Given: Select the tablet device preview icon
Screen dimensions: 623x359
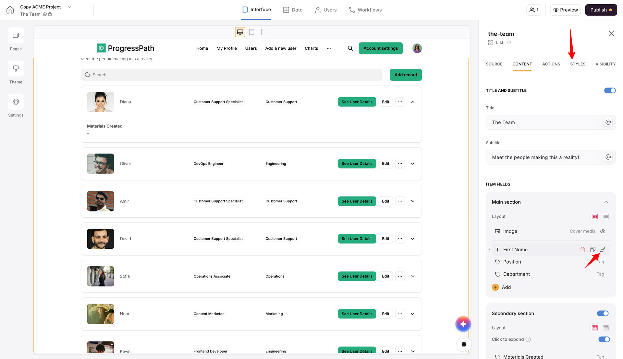Looking at the screenshot, I should pos(251,32).
